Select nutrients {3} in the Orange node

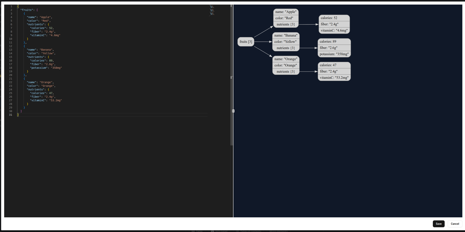(286, 71)
